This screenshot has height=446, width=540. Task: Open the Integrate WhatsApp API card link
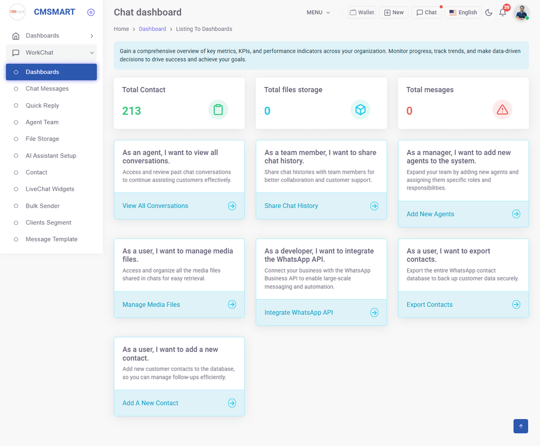pyautogui.click(x=299, y=313)
